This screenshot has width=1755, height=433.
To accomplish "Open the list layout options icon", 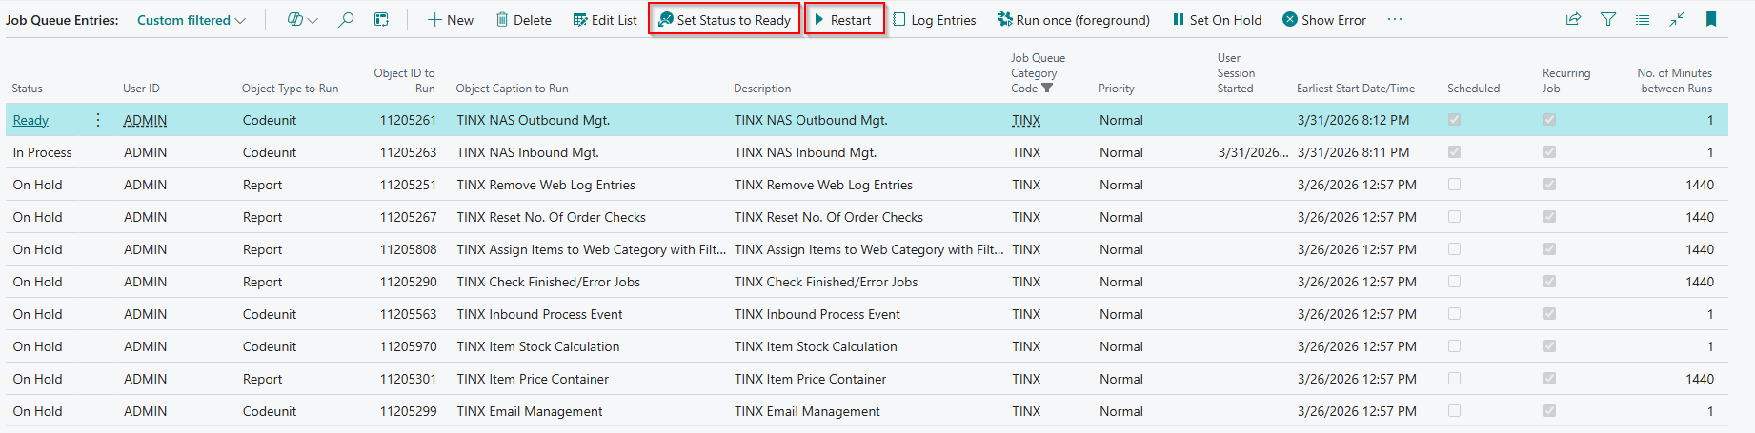I will (x=1643, y=19).
